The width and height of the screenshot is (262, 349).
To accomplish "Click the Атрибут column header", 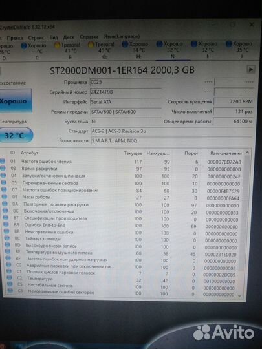I will [x=29, y=153].
